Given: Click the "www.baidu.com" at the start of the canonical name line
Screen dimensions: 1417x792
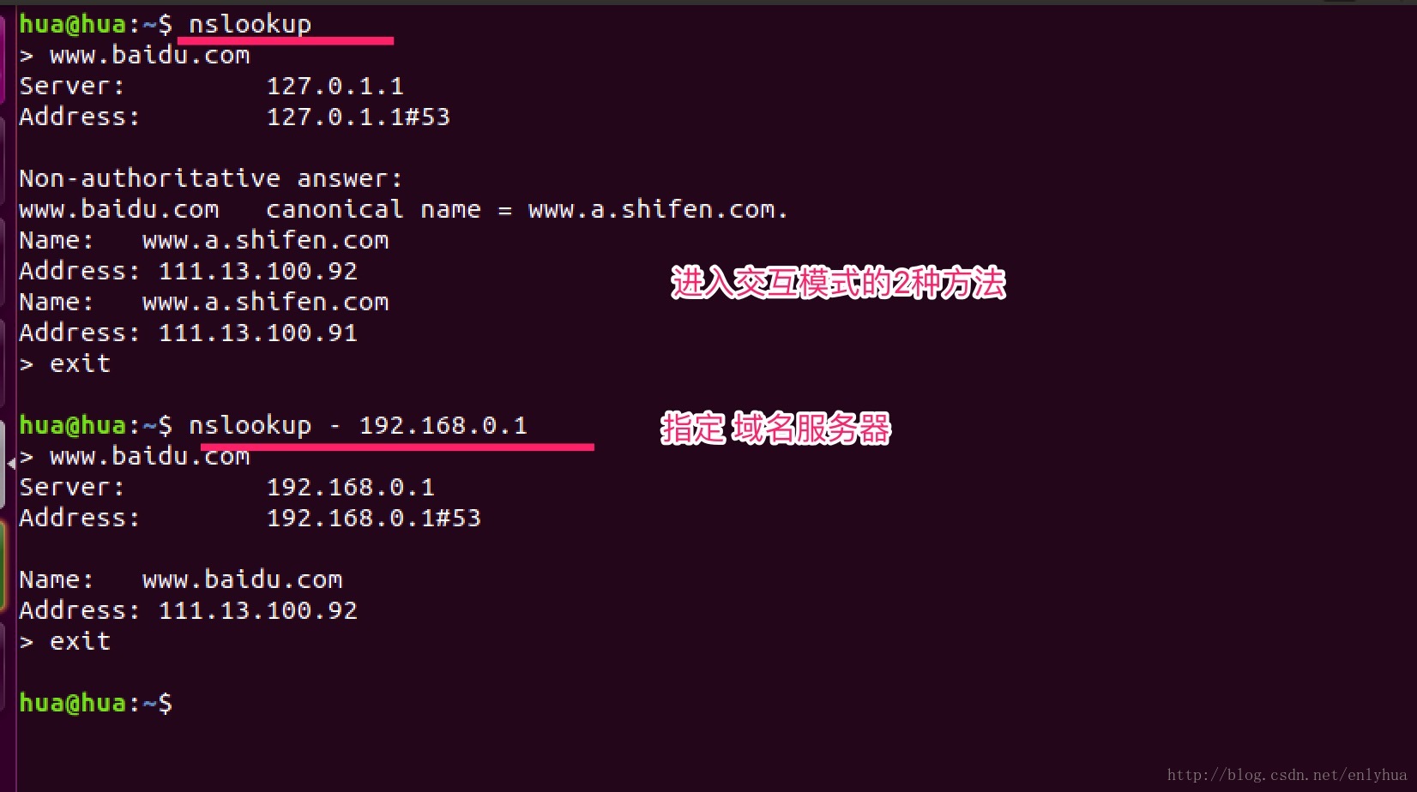Looking at the screenshot, I should click(x=119, y=209).
